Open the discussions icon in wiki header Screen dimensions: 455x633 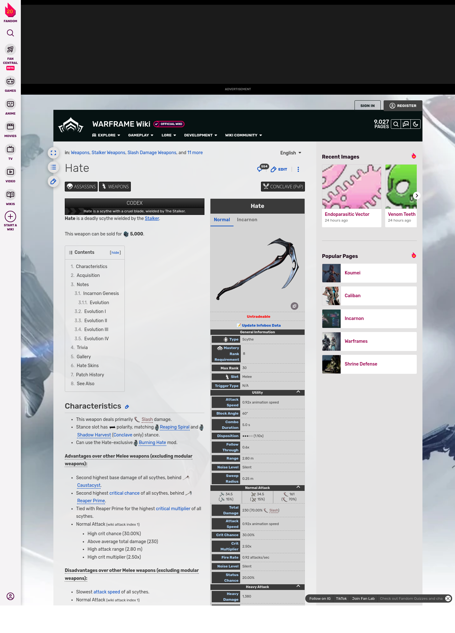click(x=406, y=124)
